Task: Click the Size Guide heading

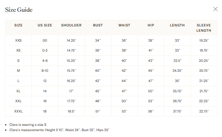Action: 19,10
